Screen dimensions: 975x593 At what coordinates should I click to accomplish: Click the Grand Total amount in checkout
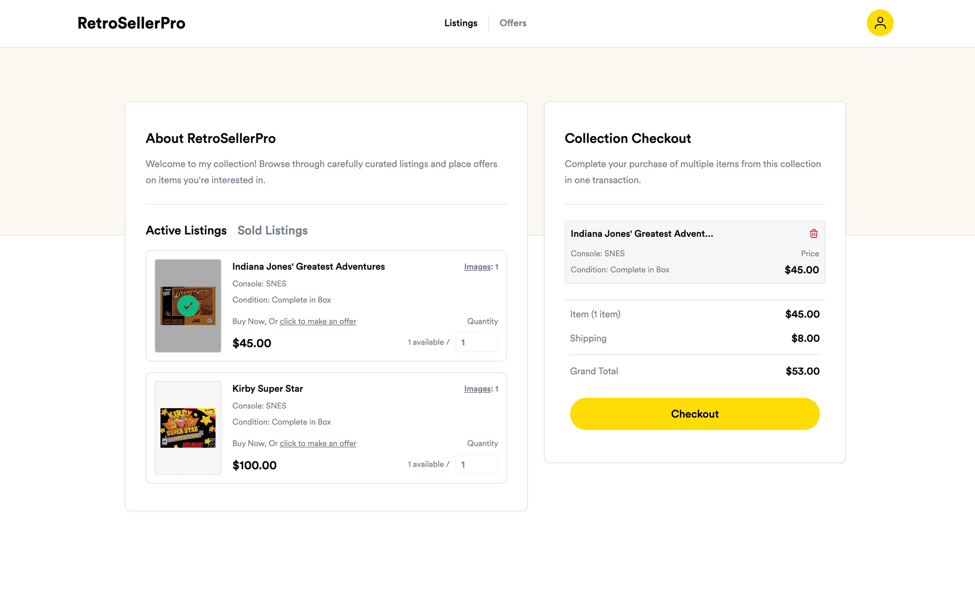point(802,371)
